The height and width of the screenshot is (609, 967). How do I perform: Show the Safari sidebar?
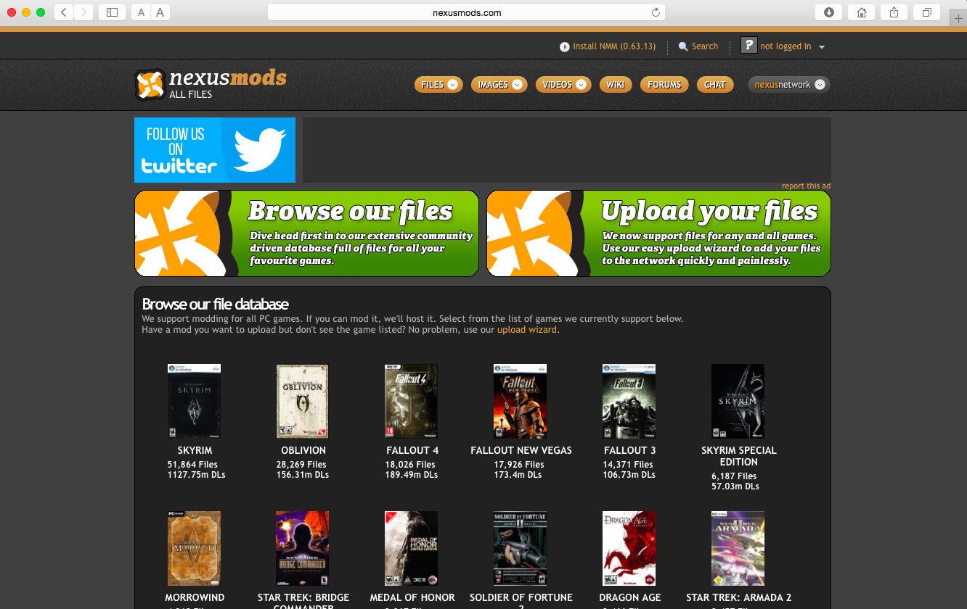[112, 12]
